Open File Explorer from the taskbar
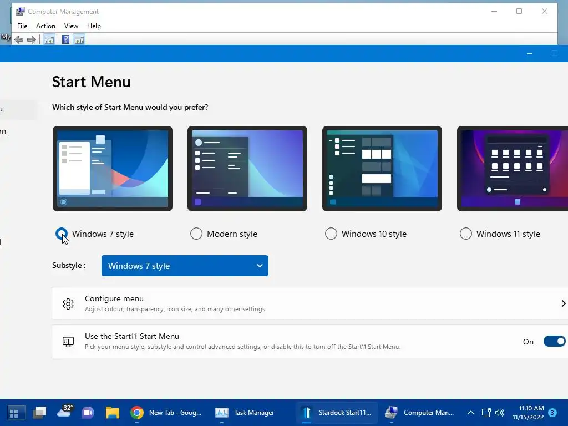Viewport: 568px width, 426px height. coord(113,413)
